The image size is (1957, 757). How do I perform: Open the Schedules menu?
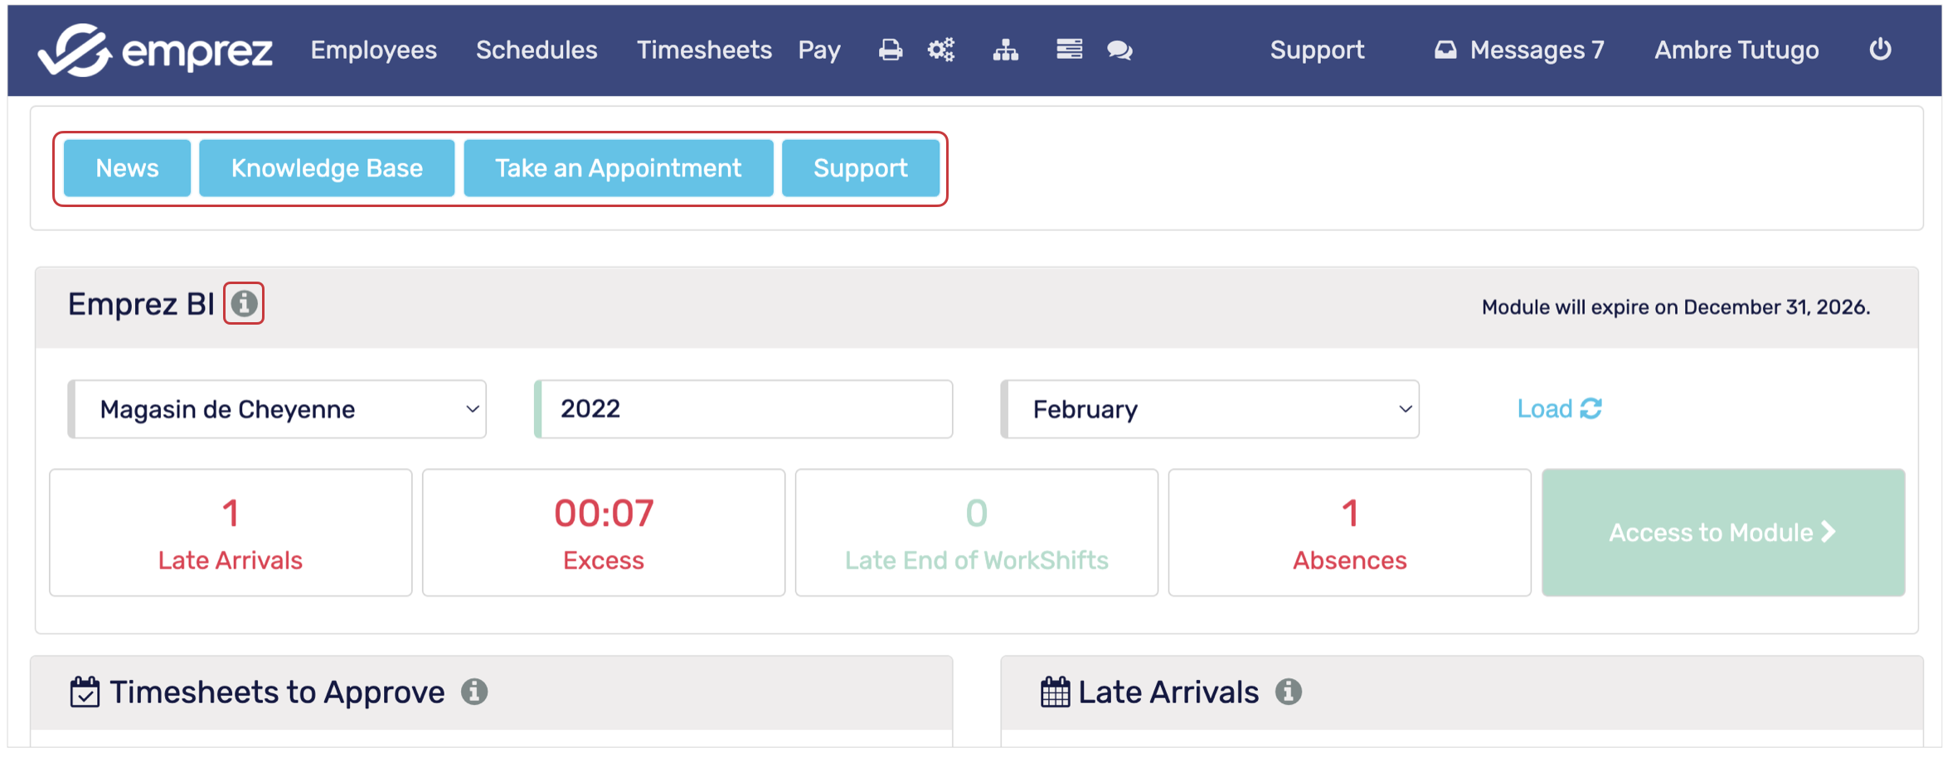tap(537, 51)
